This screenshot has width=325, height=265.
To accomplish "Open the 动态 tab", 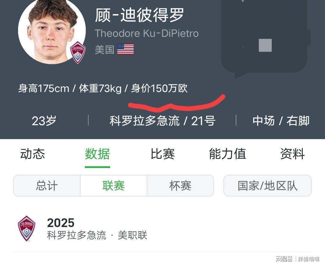I will point(32,154).
